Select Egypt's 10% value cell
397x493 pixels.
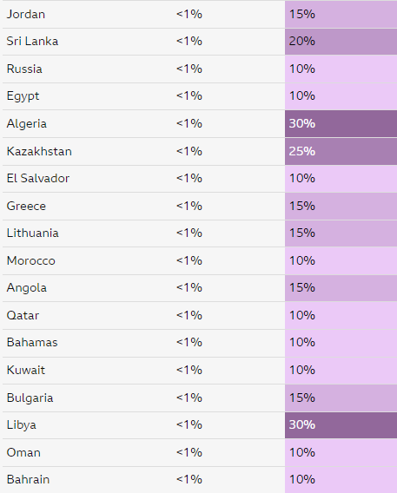point(341,96)
